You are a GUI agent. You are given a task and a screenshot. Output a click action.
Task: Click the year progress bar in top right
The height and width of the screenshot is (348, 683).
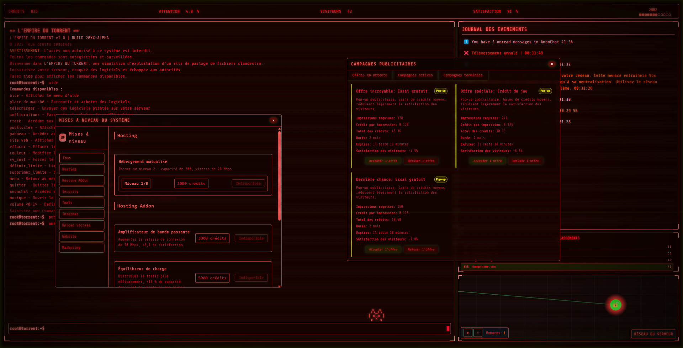click(x=655, y=15)
